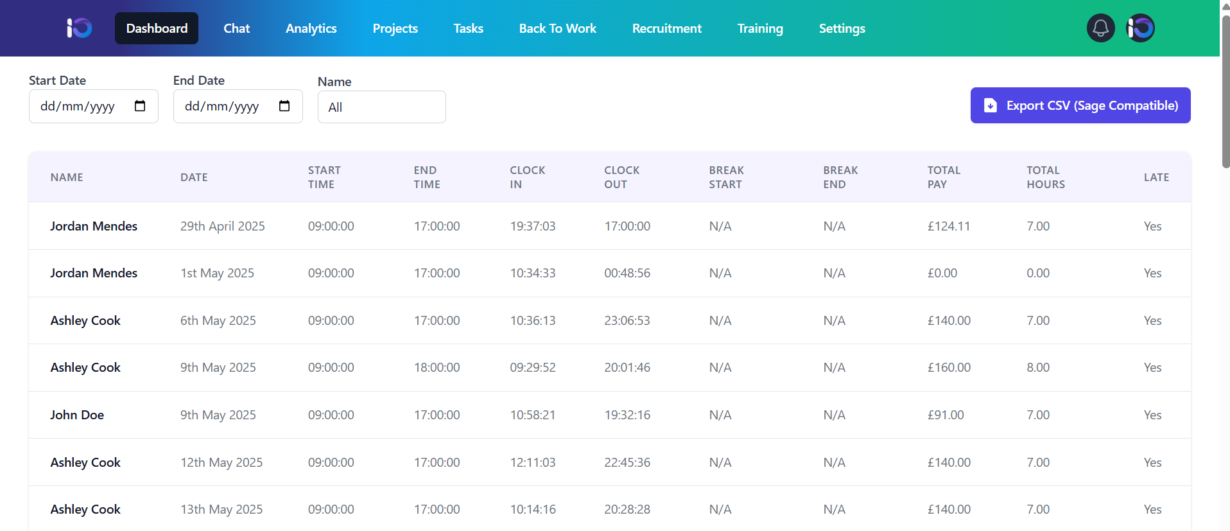Screen dimensions: 1230x531
Task: Switch to the Chat page
Action: pos(236,28)
